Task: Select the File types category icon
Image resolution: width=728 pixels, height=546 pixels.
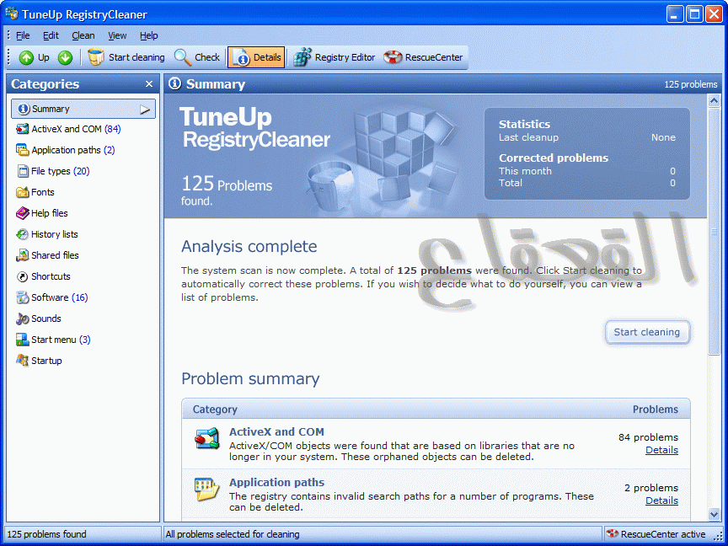Action: point(23,171)
